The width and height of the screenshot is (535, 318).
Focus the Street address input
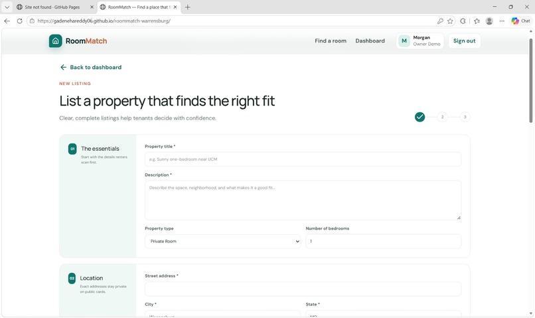pyautogui.click(x=303, y=289)
